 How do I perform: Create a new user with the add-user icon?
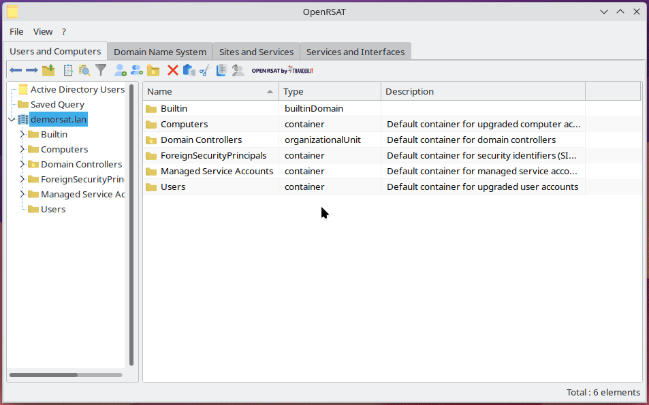(x=119, y=69)
